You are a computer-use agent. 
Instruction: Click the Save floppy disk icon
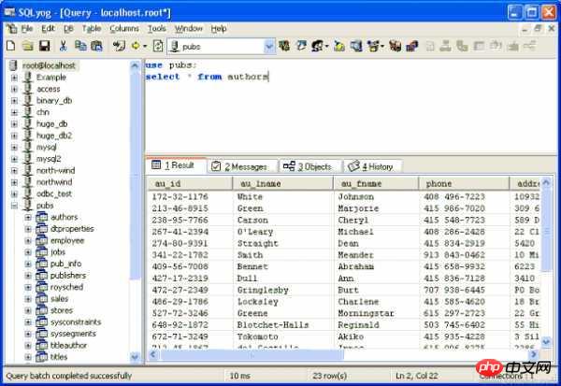click(x=44, y=45)
